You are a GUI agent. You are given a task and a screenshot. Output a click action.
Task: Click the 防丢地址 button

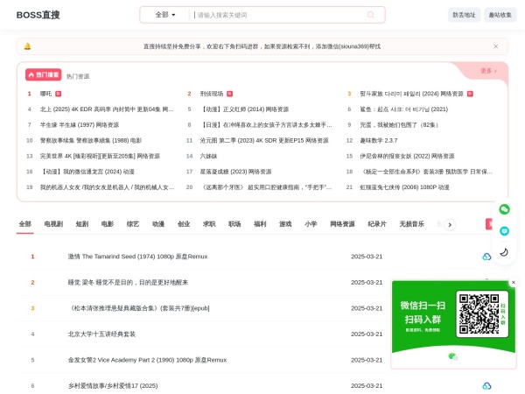pos(464,15)
